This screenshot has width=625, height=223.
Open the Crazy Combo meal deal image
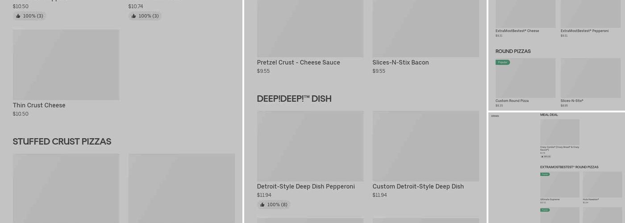[x=559, y=132]
